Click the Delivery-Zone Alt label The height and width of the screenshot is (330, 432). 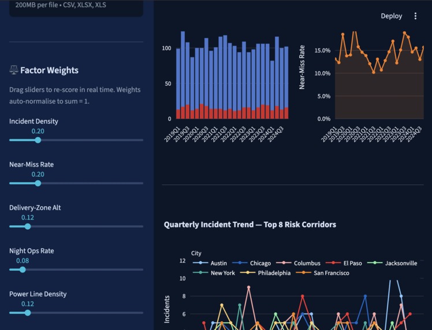tap(35, 207)
